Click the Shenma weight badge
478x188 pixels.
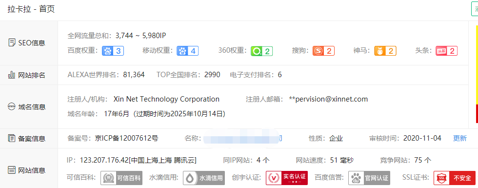pyautogui.click(x=385, y=51)
